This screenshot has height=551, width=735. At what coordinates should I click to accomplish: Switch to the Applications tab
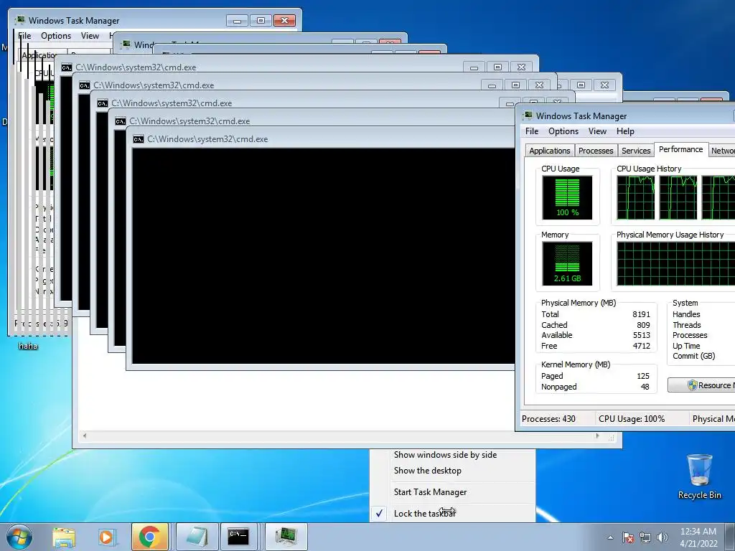tap(550, 151)
